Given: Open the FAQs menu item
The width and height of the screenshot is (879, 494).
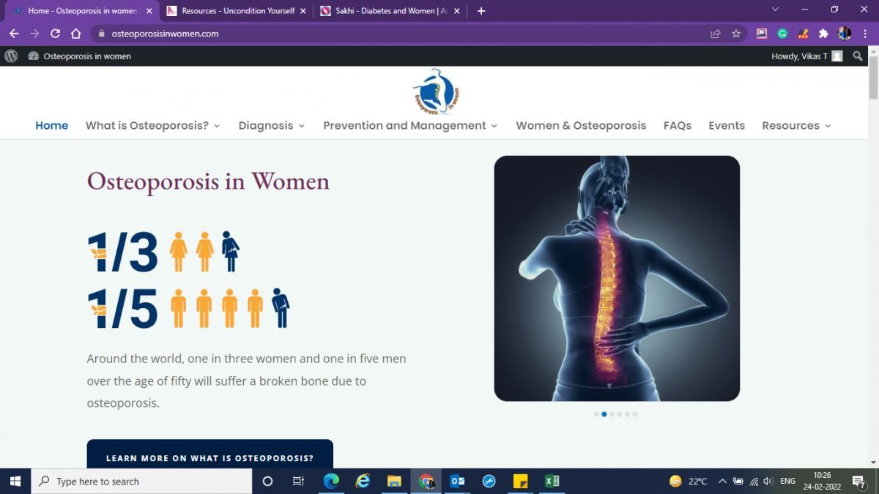Looking at the screenshot, I should 678,126.
